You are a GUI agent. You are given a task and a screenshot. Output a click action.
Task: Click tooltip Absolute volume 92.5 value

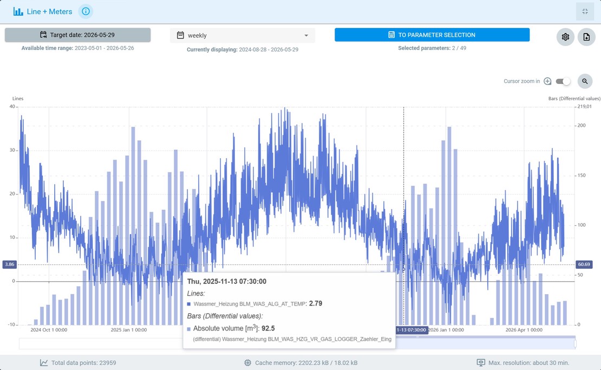(268, 329)
